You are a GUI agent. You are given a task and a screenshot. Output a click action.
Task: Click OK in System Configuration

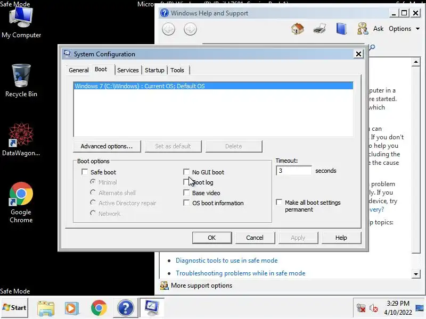pos(212,238)
